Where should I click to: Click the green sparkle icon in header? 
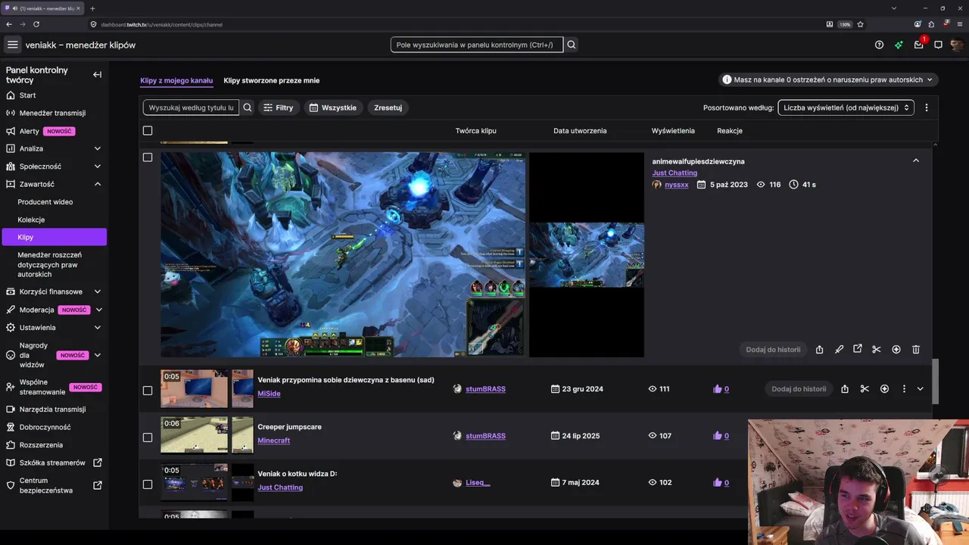coord(899,45)
